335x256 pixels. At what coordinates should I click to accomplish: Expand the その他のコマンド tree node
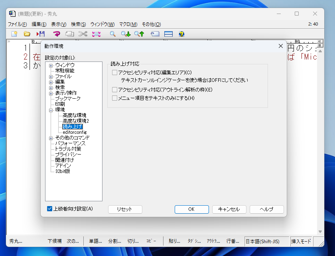(51, 138)
